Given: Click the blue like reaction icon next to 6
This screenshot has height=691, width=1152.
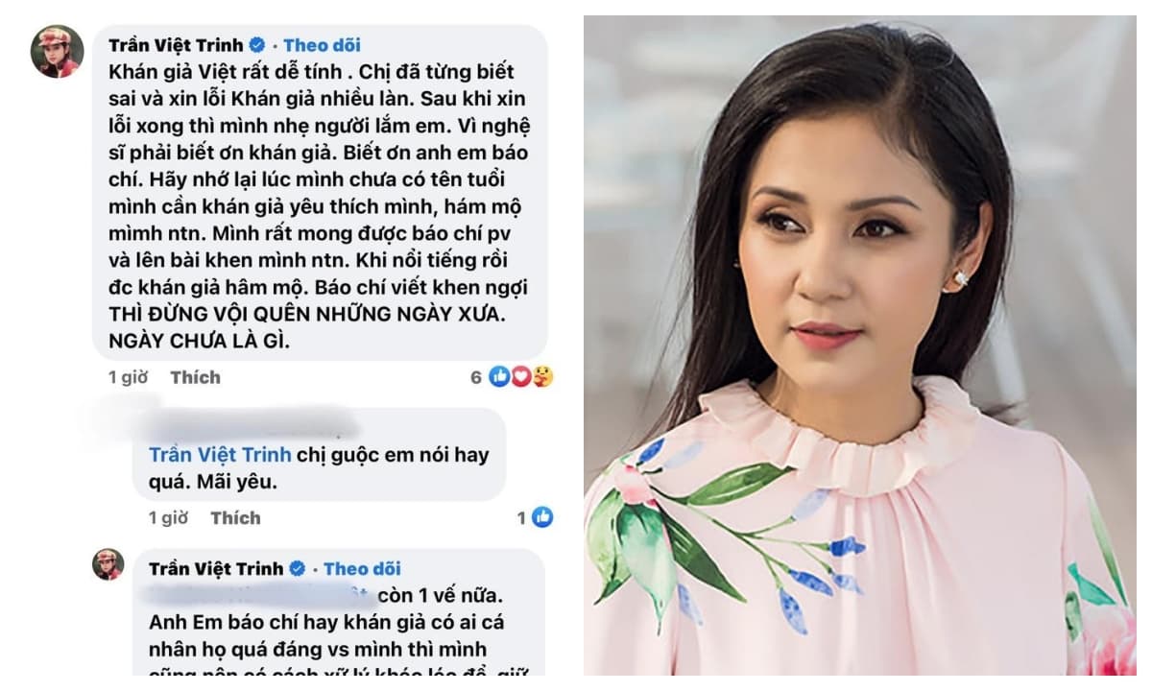Looking at the screenshot, I should (499, 377).
